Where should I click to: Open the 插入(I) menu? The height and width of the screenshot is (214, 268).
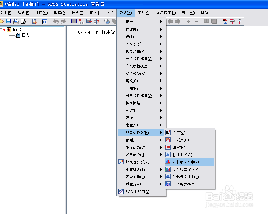[95, 13]
